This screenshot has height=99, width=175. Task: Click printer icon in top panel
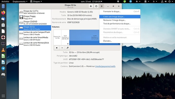118,2
